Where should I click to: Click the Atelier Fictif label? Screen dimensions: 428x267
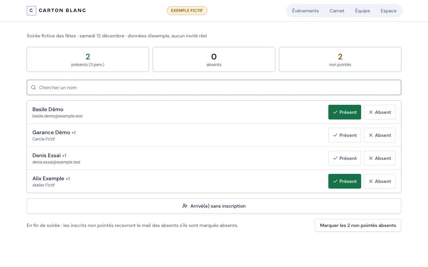click(x=43, y=185)
